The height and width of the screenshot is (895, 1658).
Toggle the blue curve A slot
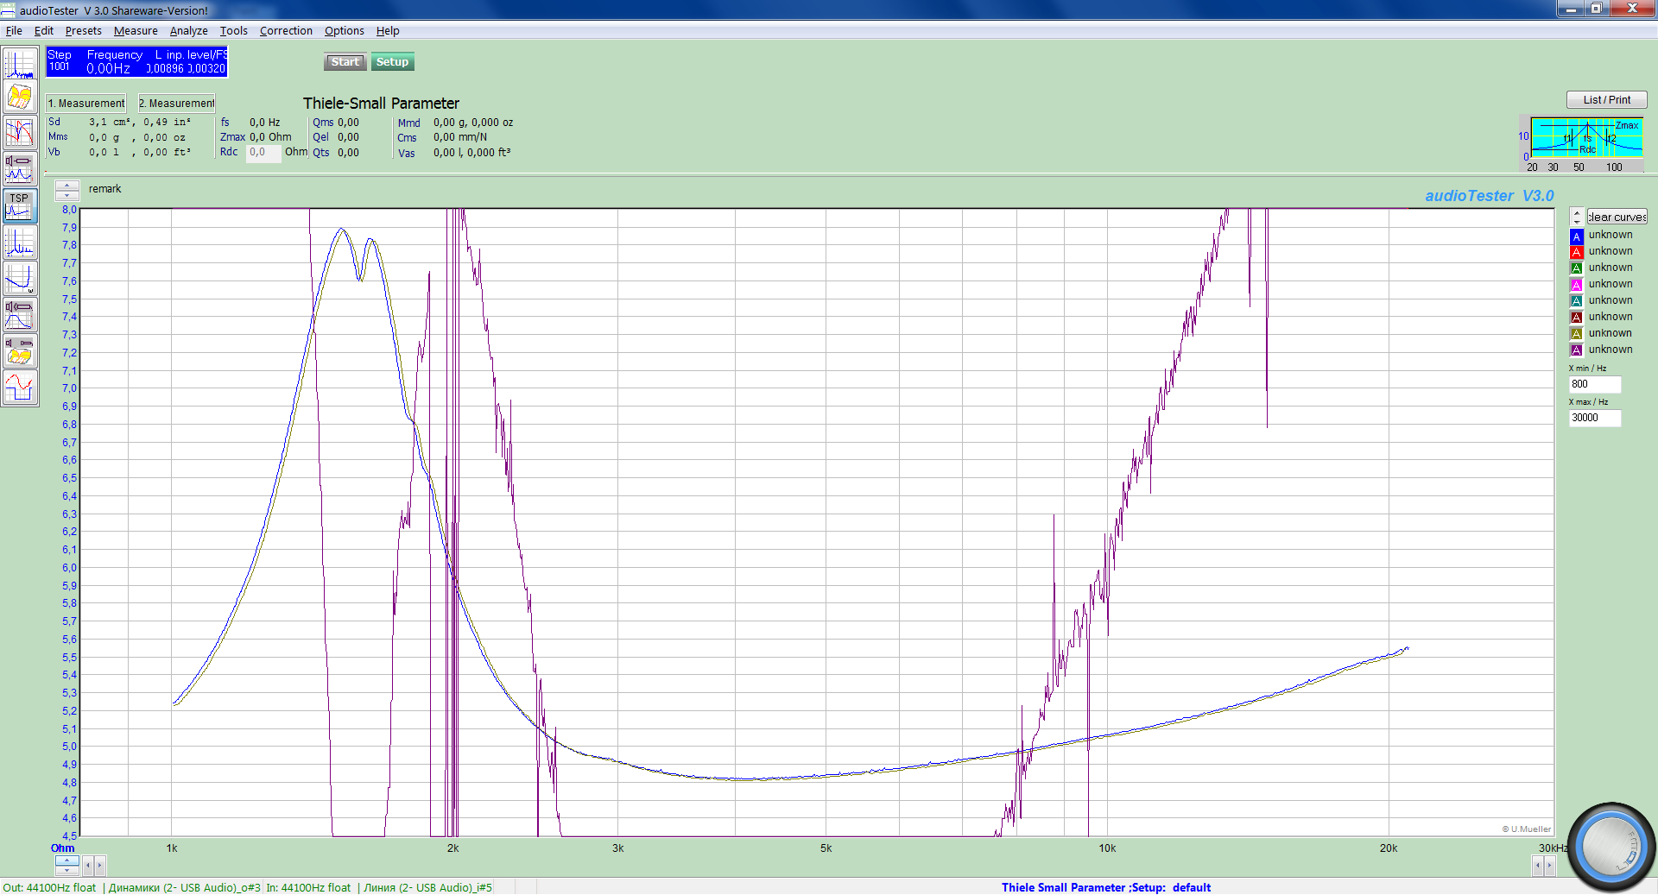(x=1576, y=236)
